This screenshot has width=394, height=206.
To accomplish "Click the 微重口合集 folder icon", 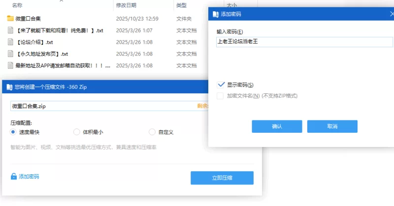I will pyautogui.click(x=10, y=19).
